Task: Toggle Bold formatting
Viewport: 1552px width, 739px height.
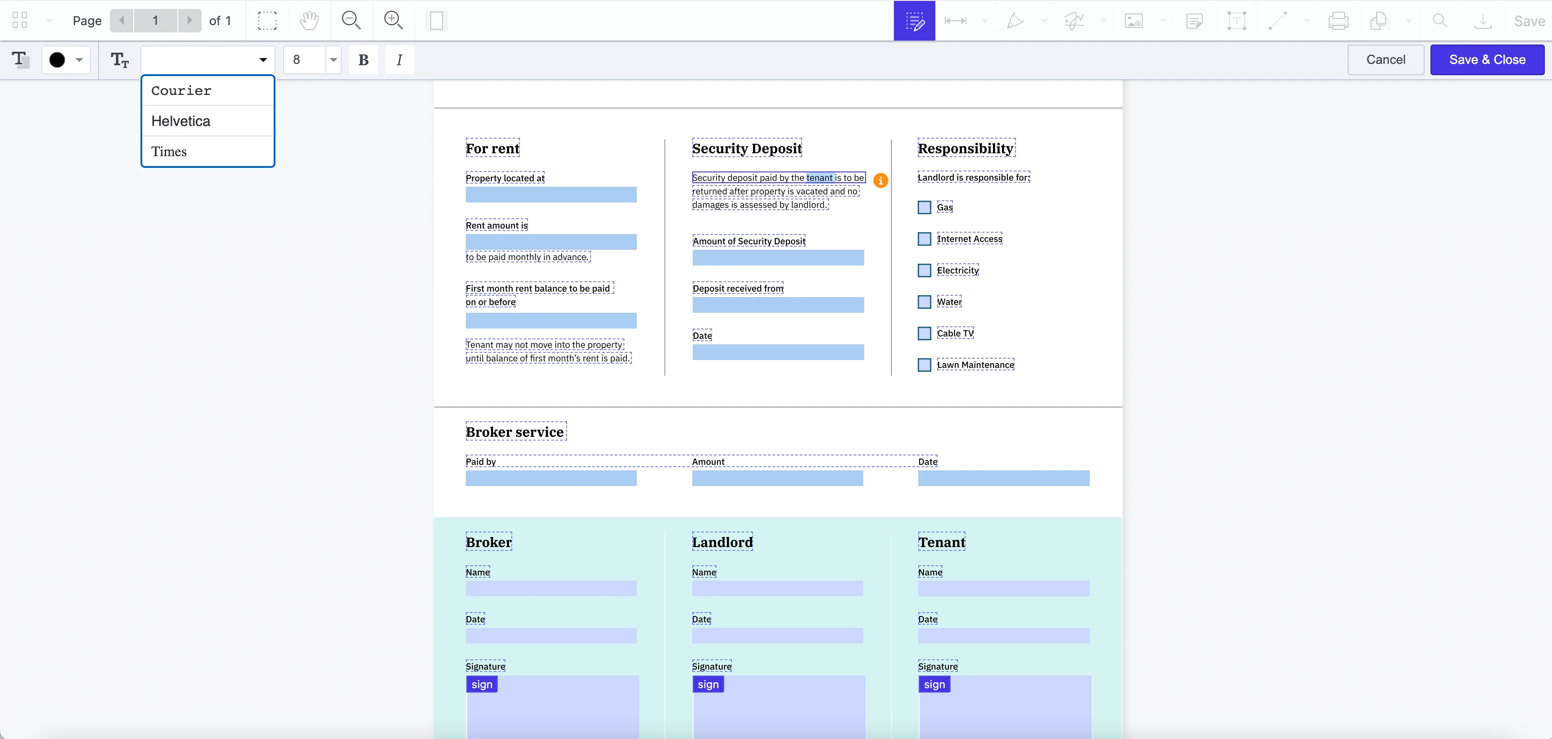Action: pyautogui.click(x=363, y=59)
